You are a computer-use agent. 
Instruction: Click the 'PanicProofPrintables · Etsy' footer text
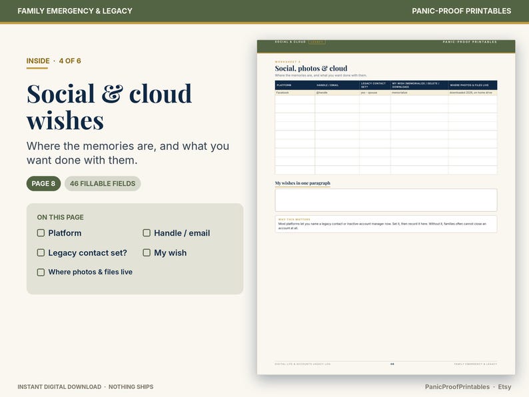pos(468,387)
